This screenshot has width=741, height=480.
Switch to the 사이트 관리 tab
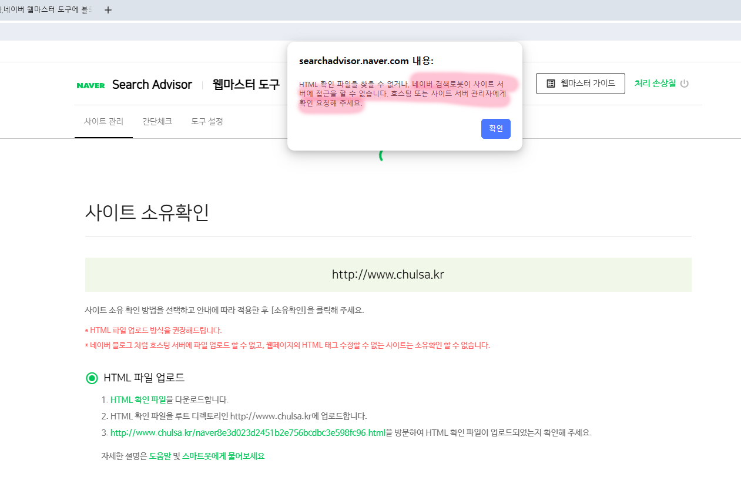(103, 122)
